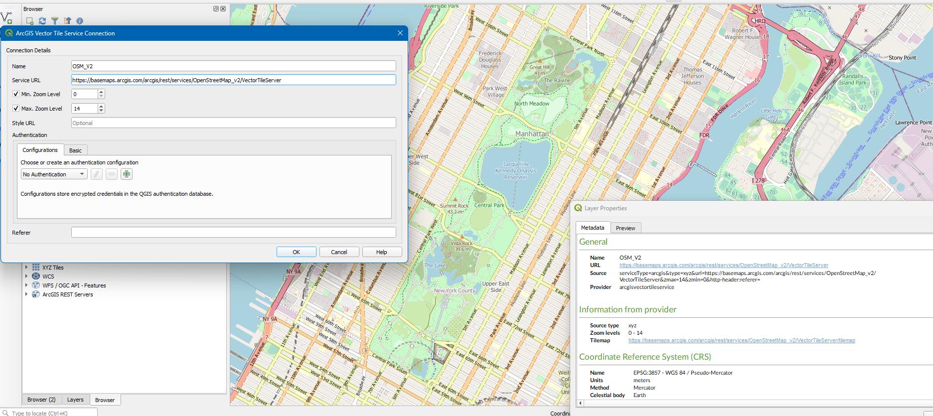Image resolution: width=933 pixels, height=416 pixels.
Task: Expand the XYZ Tiles tree node
Action: click(x=26, y=268)
